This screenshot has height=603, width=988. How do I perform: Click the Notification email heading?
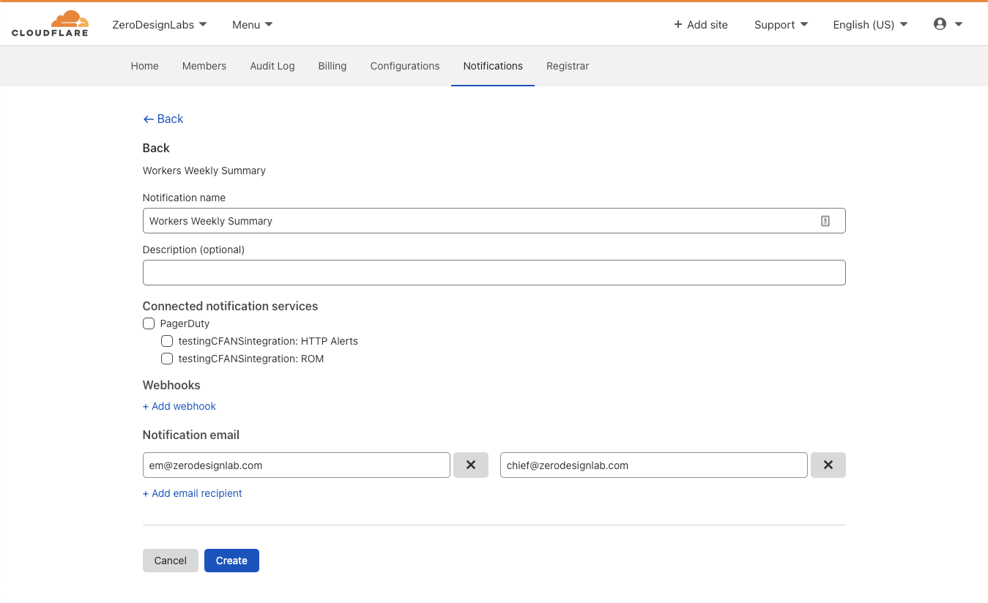[x=191, y=435]
